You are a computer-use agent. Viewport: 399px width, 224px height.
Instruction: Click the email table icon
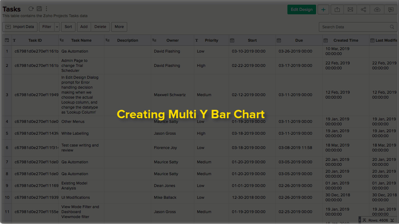(x=350, y=9)
